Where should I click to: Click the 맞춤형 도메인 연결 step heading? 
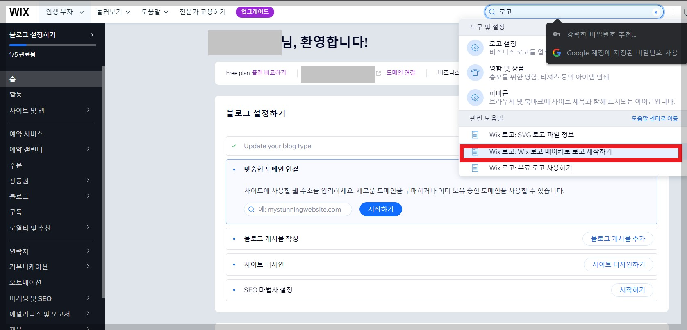click(271, 169)
